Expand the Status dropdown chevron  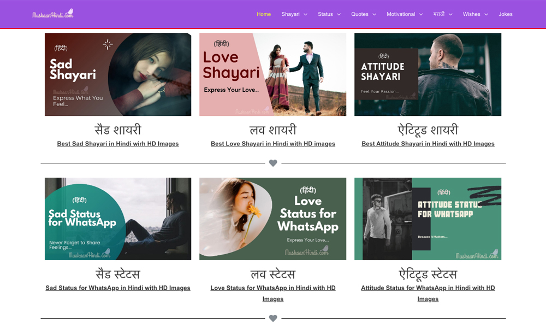[339, 14]
